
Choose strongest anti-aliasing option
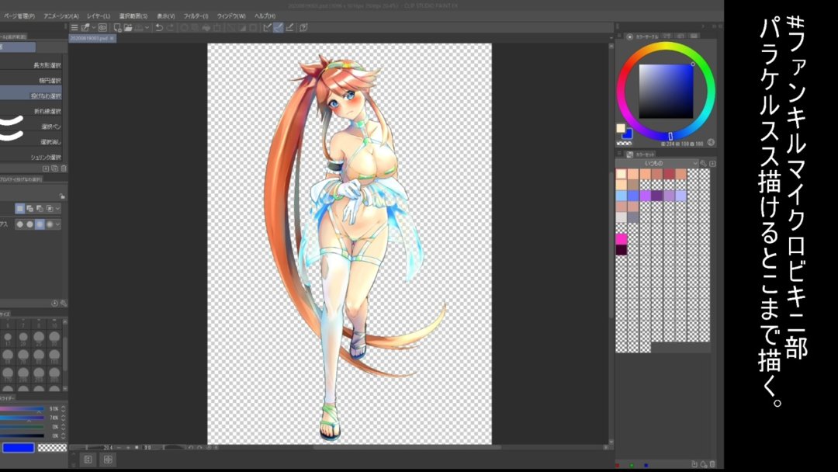tap(50, 224)
